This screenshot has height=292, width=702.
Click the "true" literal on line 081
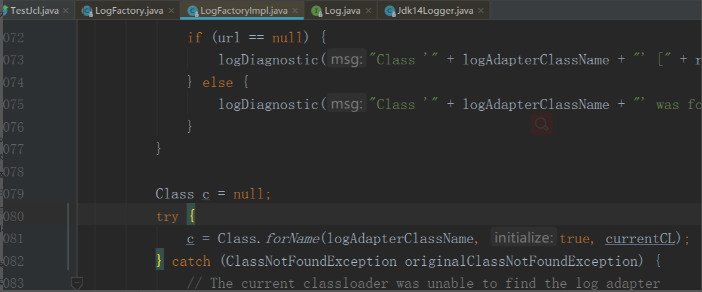[x=574, y=239]
